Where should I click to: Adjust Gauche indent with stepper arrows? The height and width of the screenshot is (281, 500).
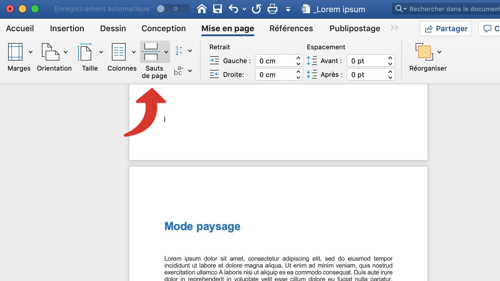298,61
